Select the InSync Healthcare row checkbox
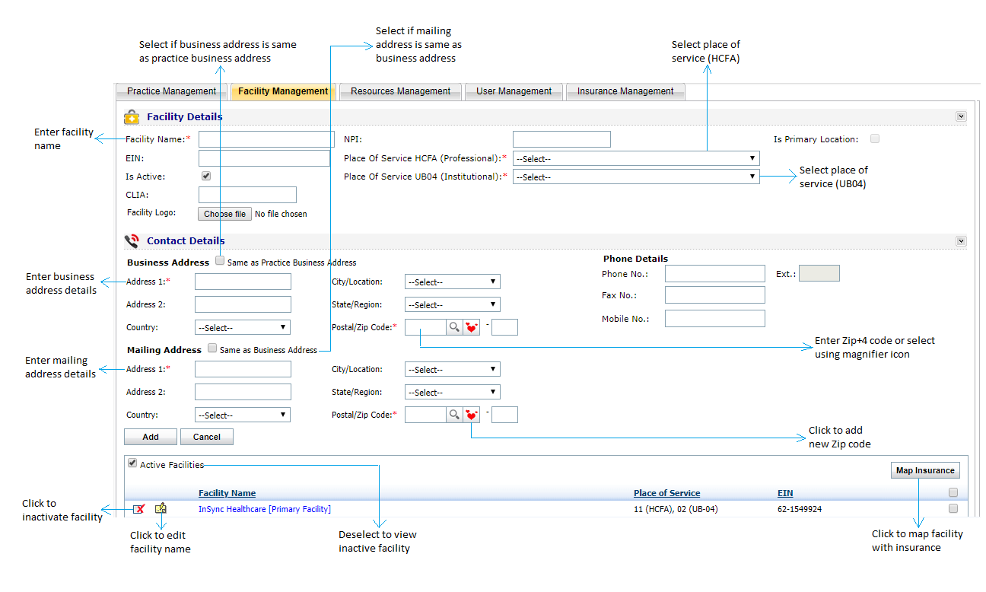Image resolution: width=986 pixels, height=592 pixels. [x=953, y=509]
